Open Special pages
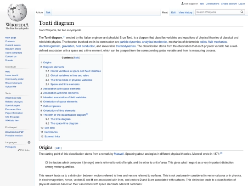This screenshot has height=186, width=248. [x=12, y=106]
